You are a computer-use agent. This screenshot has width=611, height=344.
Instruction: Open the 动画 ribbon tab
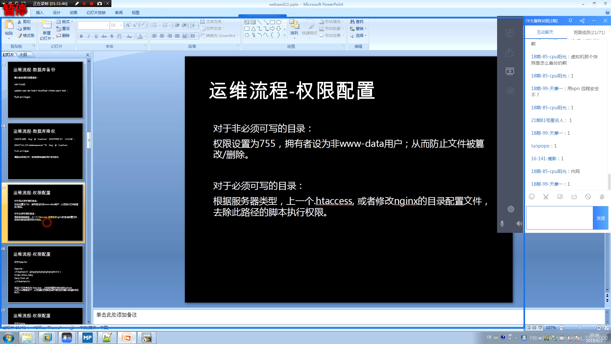(x=74, y=13)
